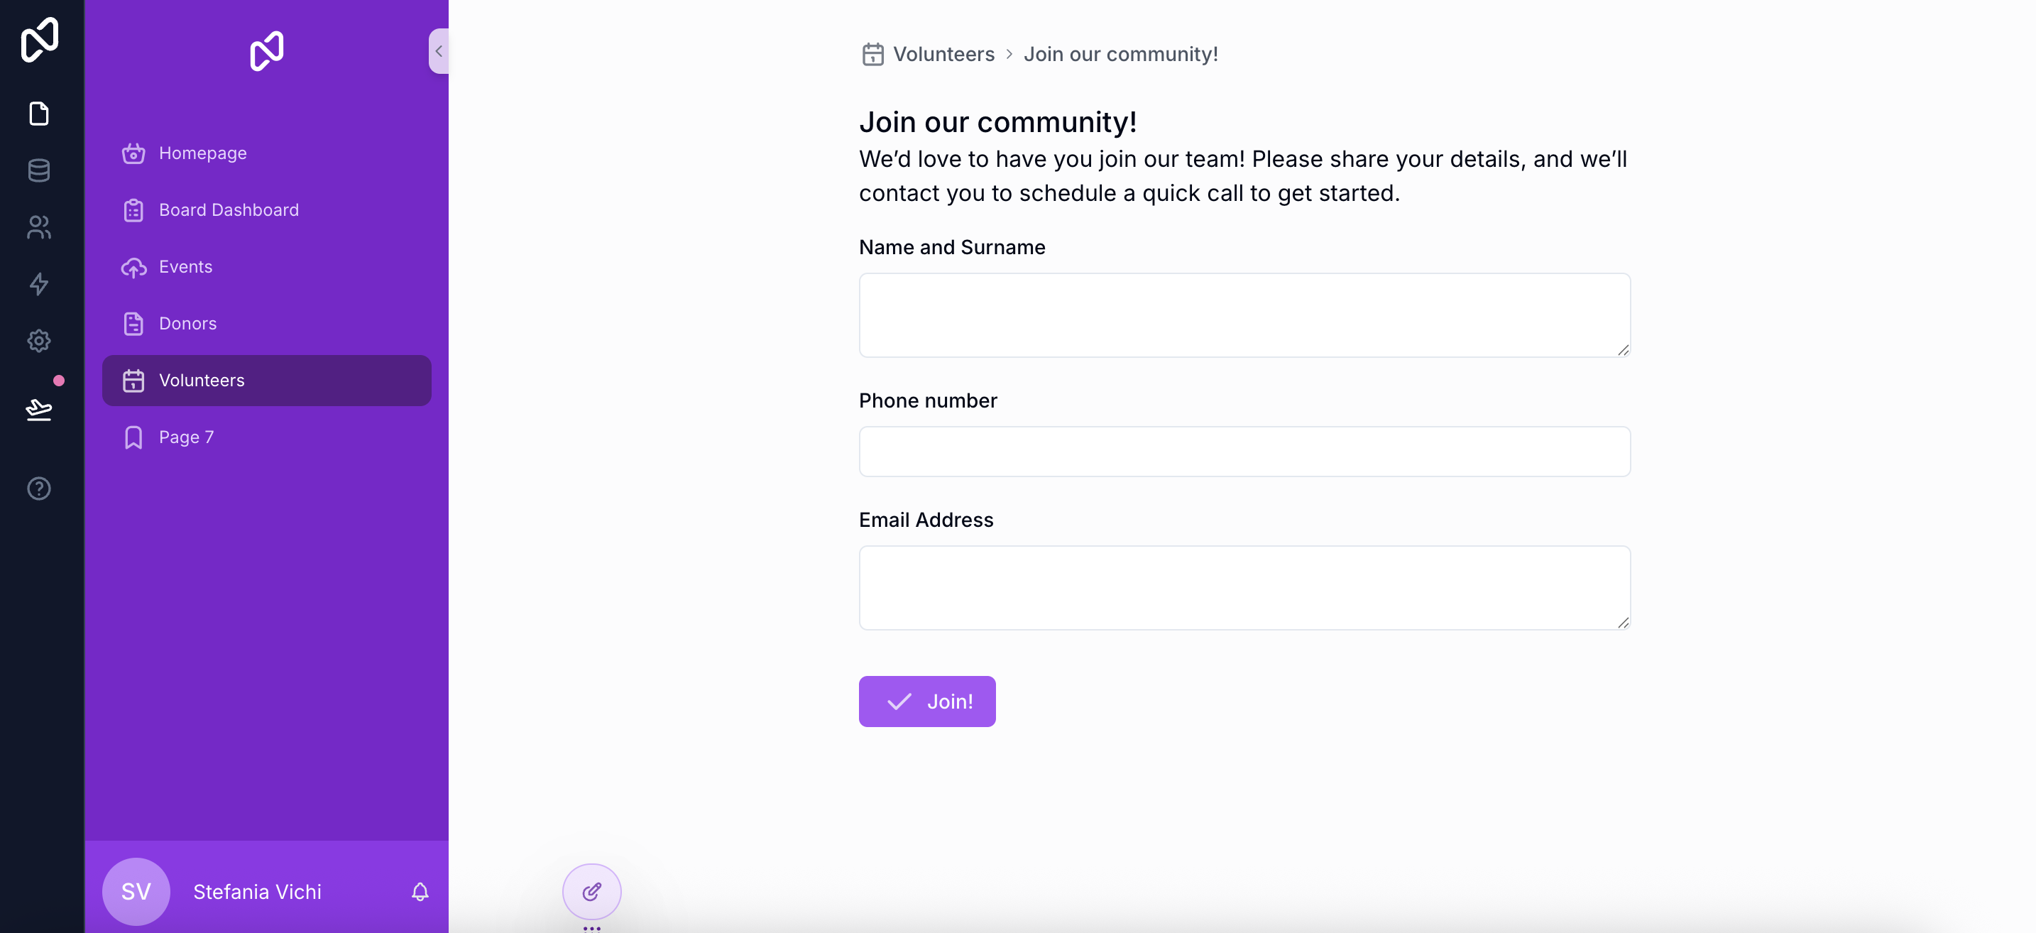
Task: Click the Volunteers breadcrumb link
Action: [x=943, y=54]
